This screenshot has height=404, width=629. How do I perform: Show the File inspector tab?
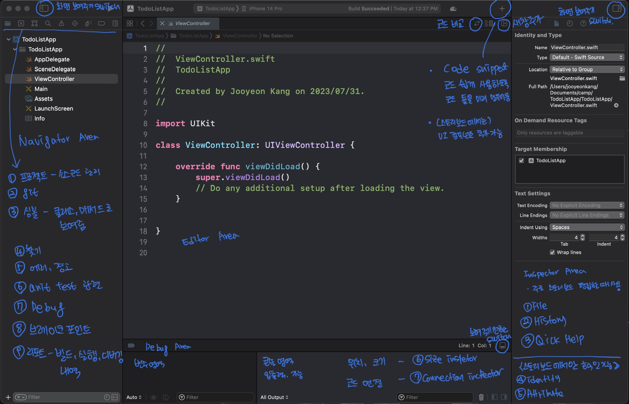point(556,23)
